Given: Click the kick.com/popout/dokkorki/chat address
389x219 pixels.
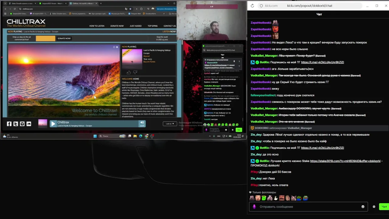Looking at the screenshot, I should (309, 5).
